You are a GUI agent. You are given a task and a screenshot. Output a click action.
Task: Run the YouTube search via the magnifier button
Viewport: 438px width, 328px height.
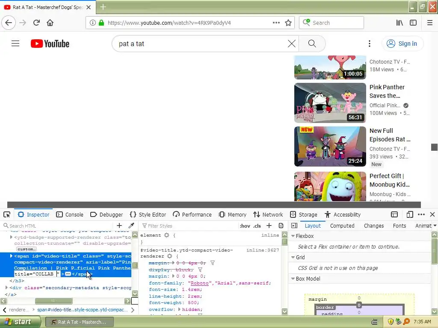(312, 44)
